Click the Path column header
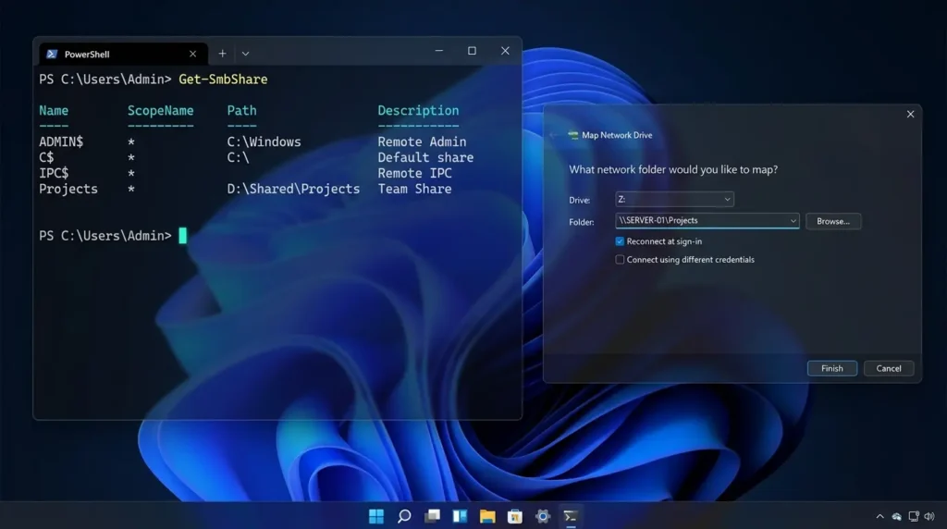 point(241,110)
